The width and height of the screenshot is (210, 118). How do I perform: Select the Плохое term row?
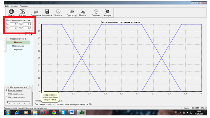click(x=18, y=42)
